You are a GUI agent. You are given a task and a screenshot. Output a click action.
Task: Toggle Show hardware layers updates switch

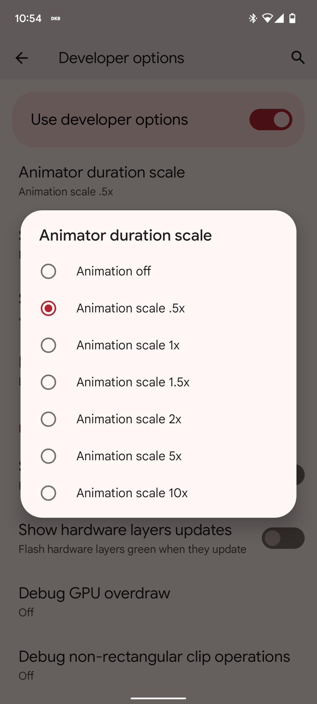click(x=283, y=538)
